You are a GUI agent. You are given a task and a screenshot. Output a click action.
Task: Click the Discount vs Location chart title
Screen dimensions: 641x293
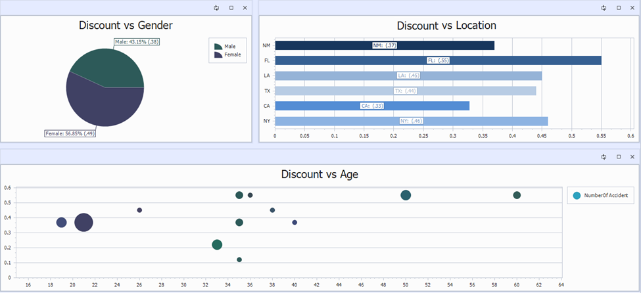pos(446,26)
